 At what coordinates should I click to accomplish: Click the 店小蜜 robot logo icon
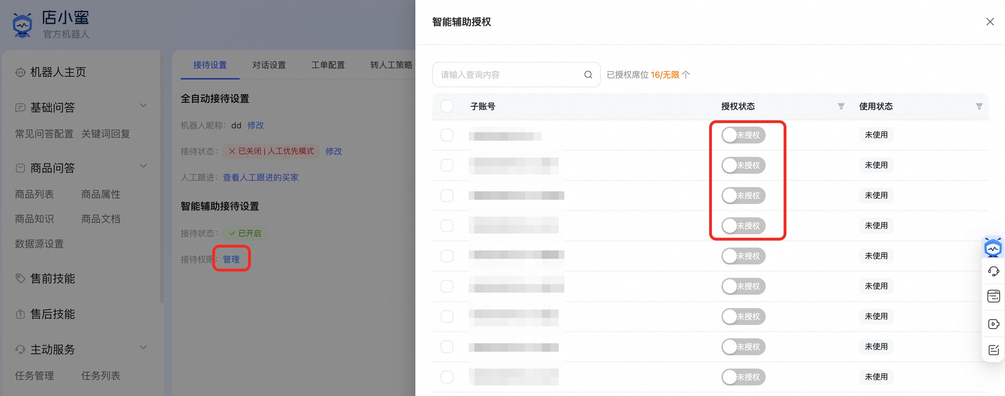point(22,25)
